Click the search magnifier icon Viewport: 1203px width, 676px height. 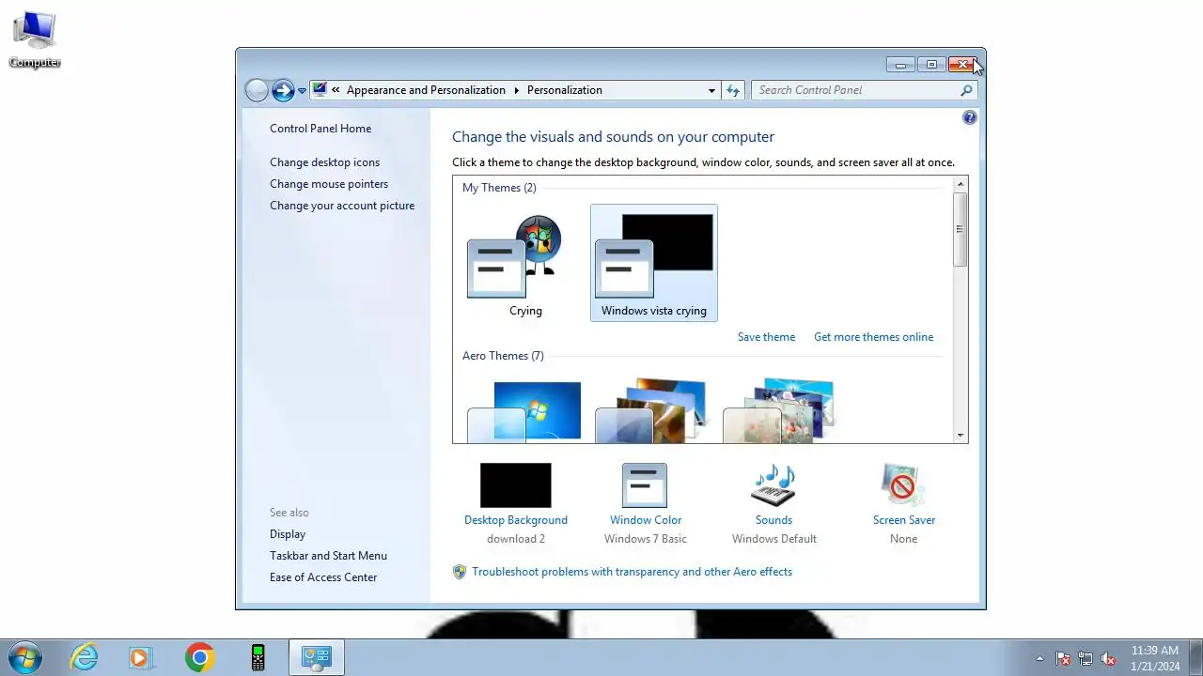pos(966,90)
